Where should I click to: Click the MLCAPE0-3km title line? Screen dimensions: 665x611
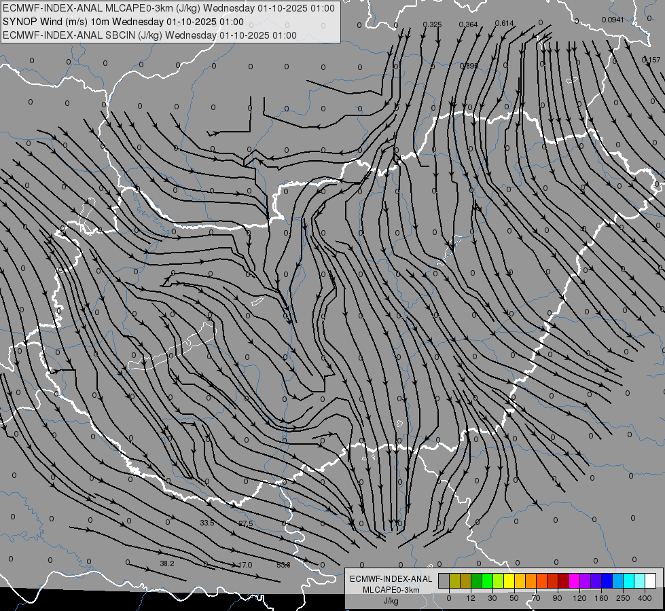coord(168,8)
